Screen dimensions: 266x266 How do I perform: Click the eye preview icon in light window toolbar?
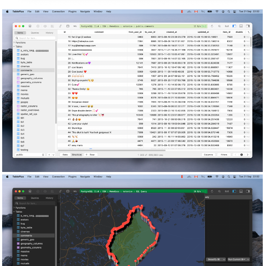click(x=45, y=26)
